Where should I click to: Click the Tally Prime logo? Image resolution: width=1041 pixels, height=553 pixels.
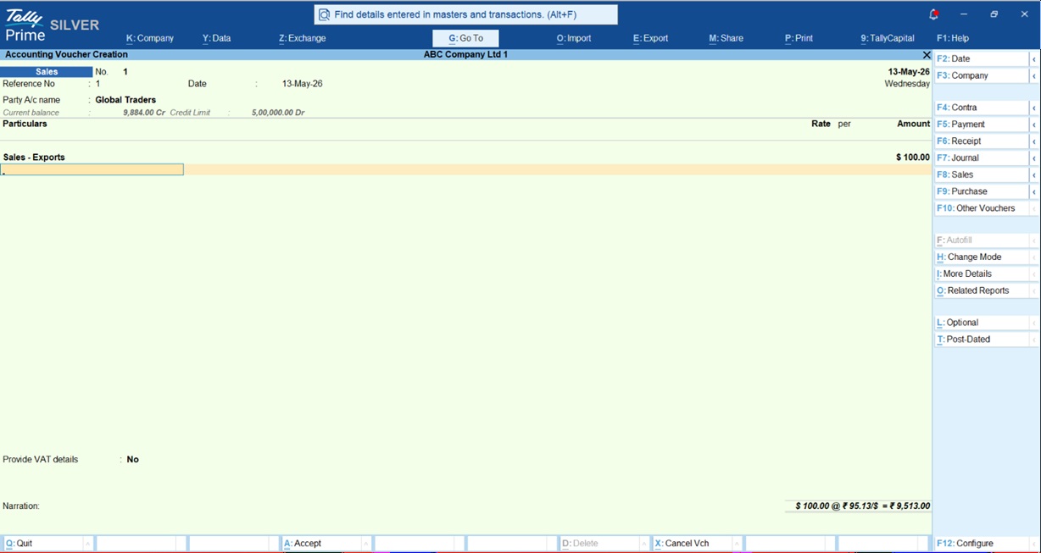[x=25, y=25]
